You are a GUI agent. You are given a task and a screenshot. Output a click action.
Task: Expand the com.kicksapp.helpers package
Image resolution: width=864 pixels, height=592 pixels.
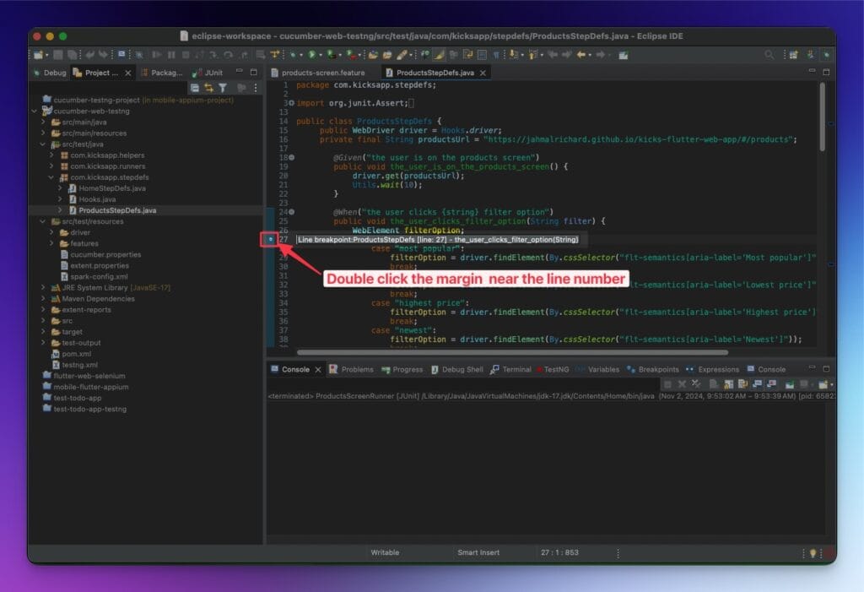click(51, 155)
